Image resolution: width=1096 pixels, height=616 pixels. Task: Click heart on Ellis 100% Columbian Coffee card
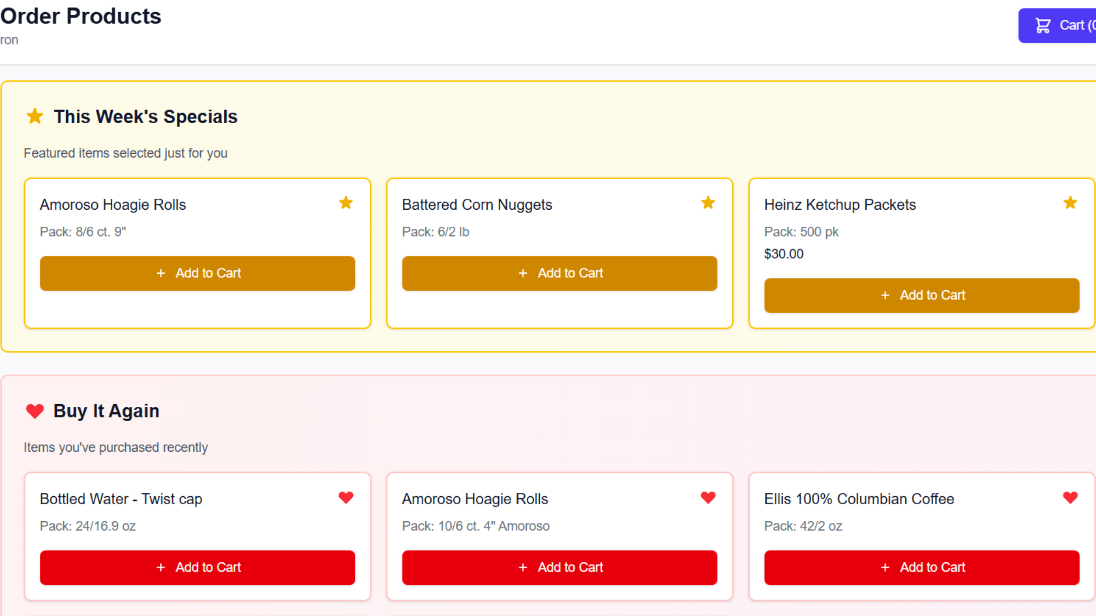pos(1070,497)
